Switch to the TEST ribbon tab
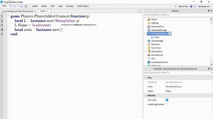Image resolution: width=213 pixels, height=119 pixels. tap(53, 6)
